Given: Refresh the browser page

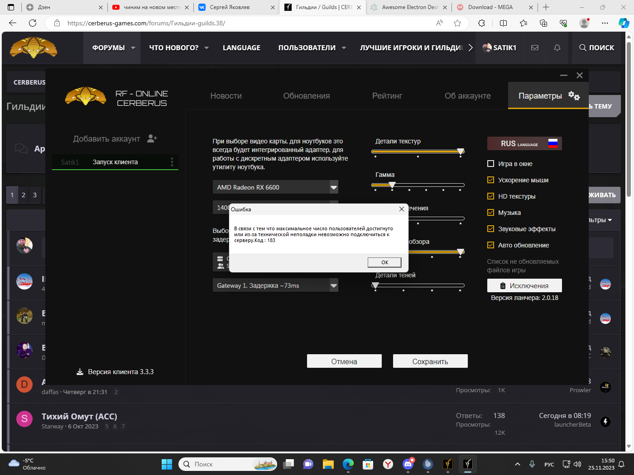Looking at the screenshot, I should pos(33,23).
